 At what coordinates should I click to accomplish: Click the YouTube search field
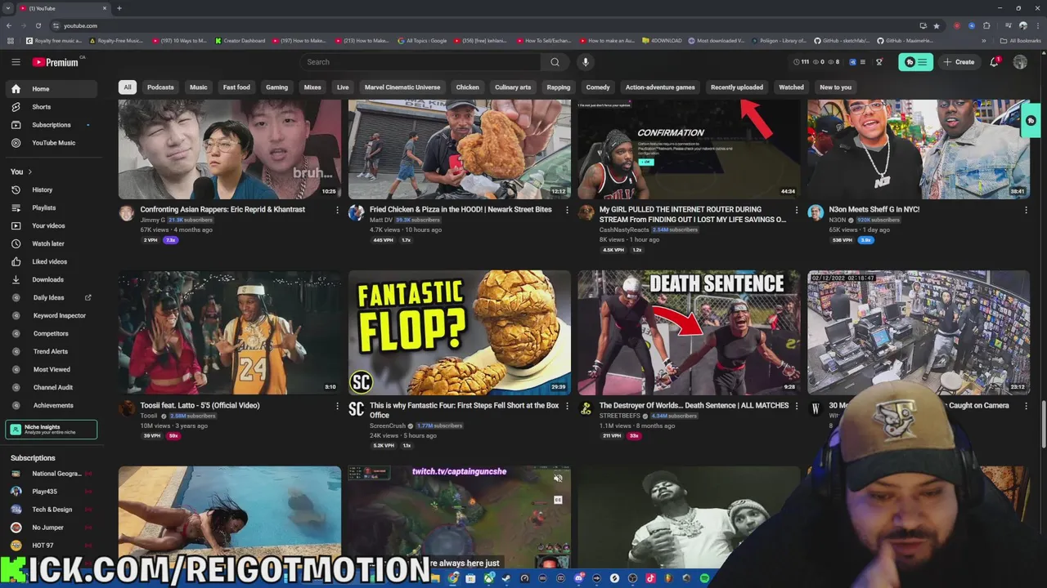pyautogui.click(x=421, y=62)
